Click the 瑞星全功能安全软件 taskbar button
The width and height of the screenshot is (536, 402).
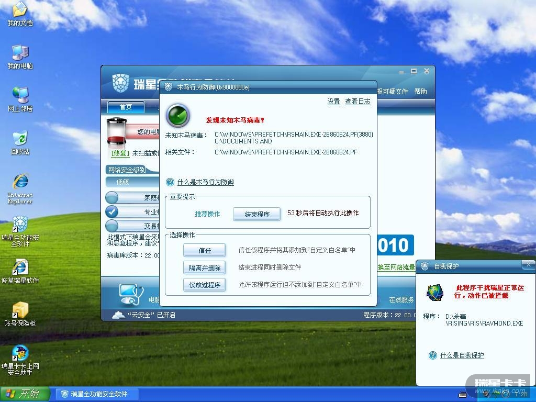pos(97,394)
